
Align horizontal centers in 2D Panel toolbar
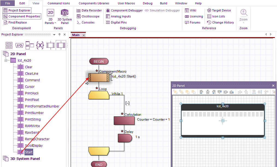click(208, 92)
